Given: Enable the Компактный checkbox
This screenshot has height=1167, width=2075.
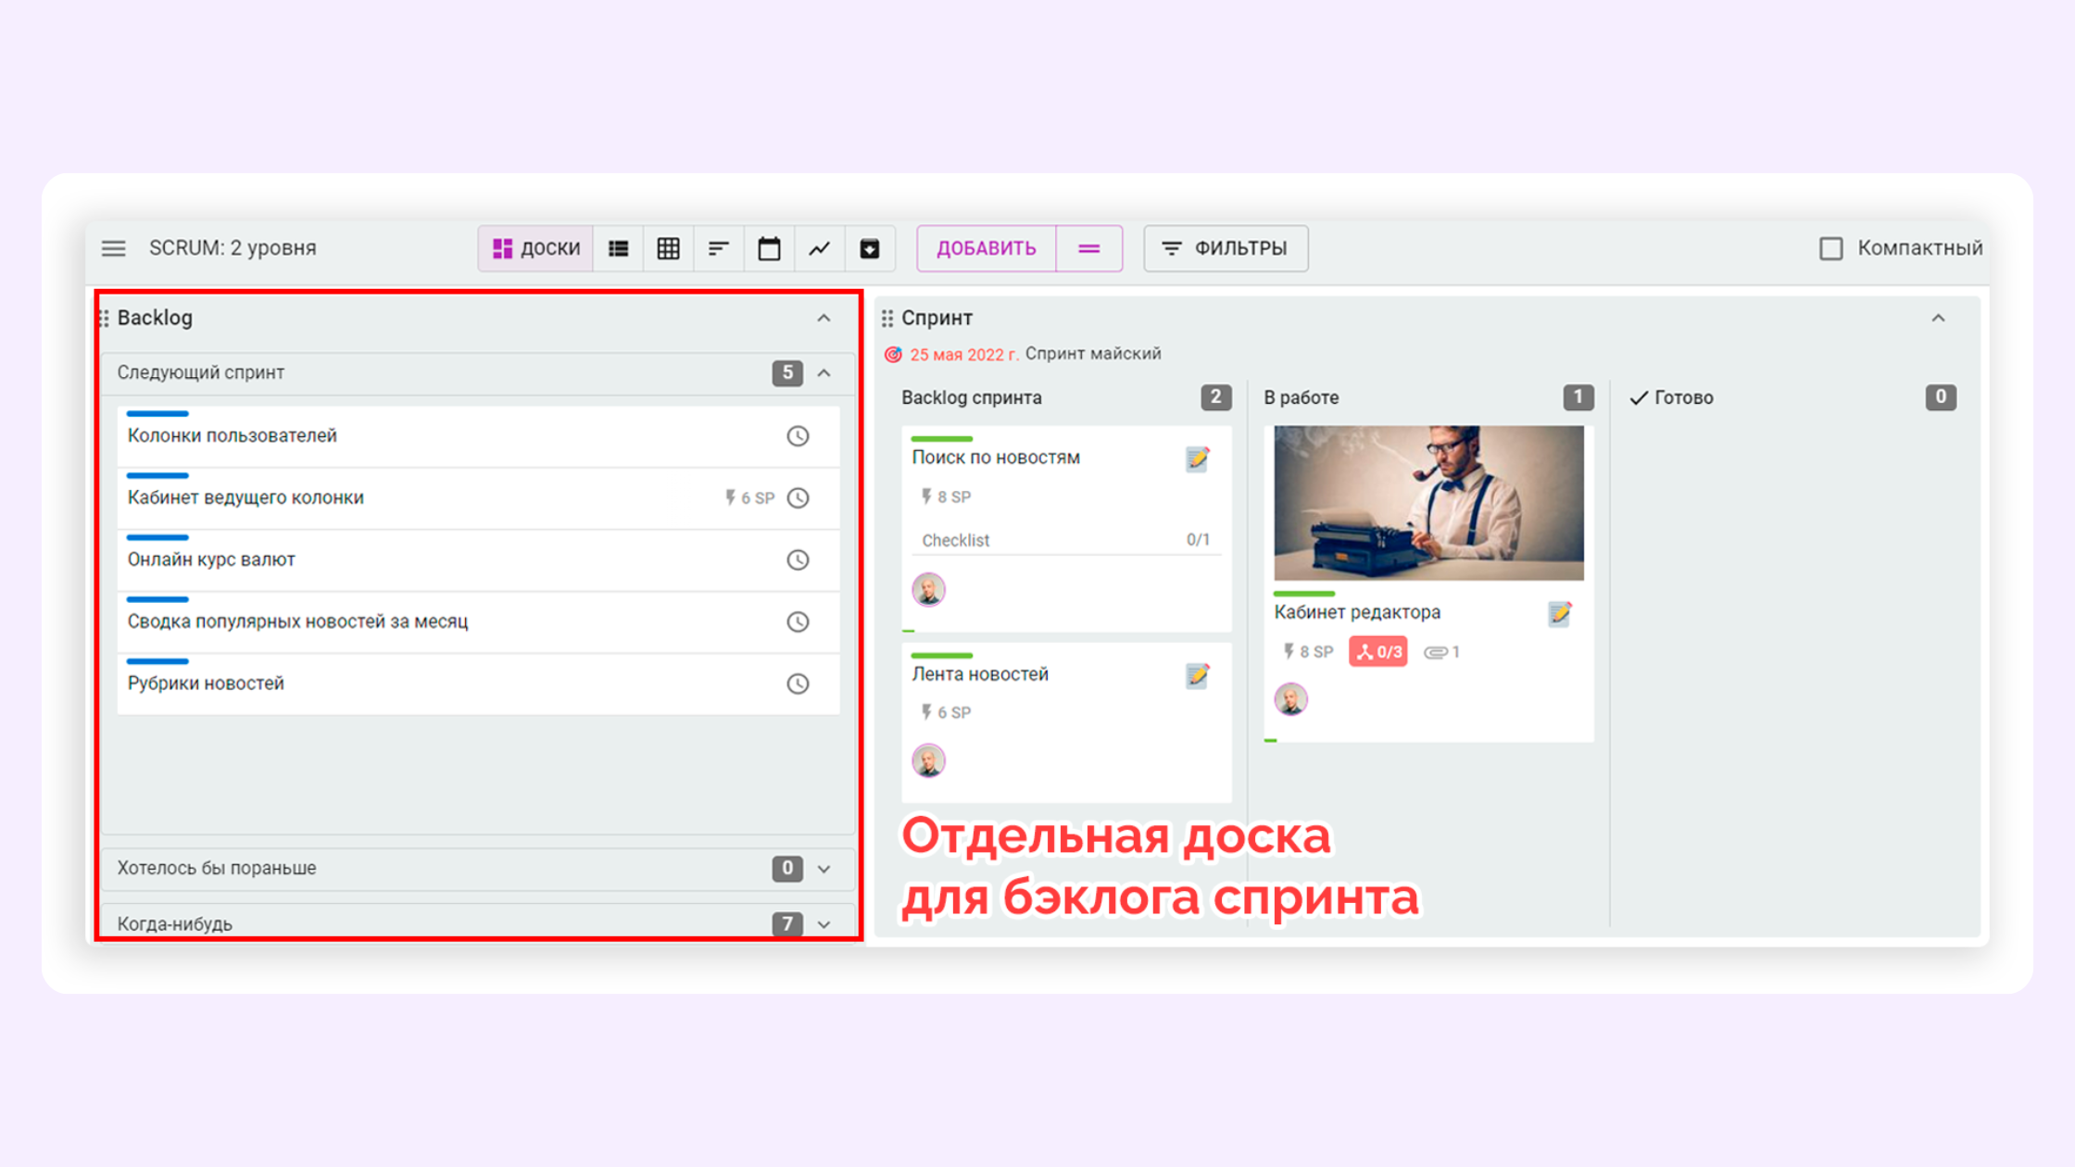Looking at the screenshot, I should pyautogui.click(x=1830, y=248).
